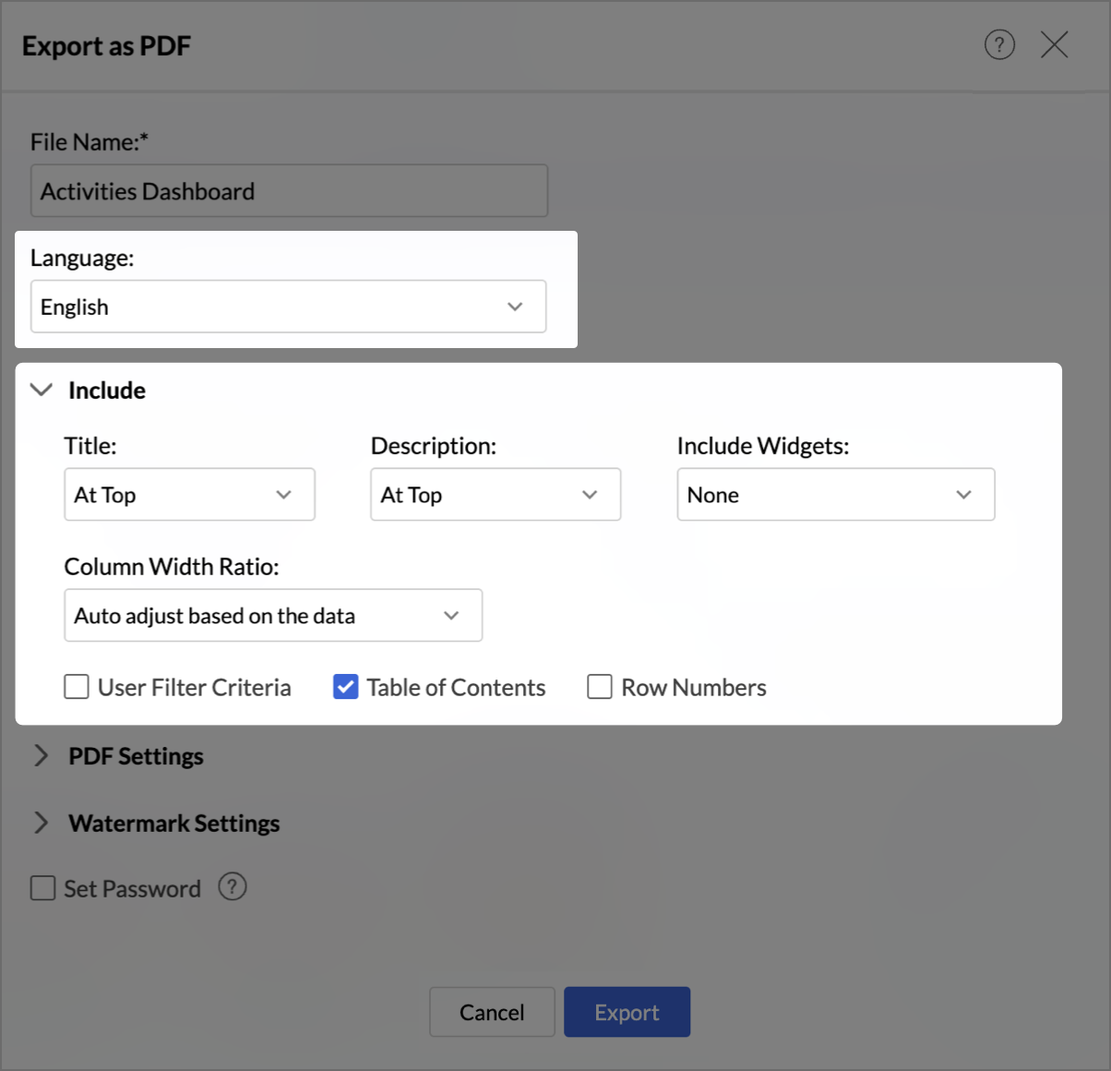
Task: Collapse the Include section chevron
Action: click(x=42, y=390)
